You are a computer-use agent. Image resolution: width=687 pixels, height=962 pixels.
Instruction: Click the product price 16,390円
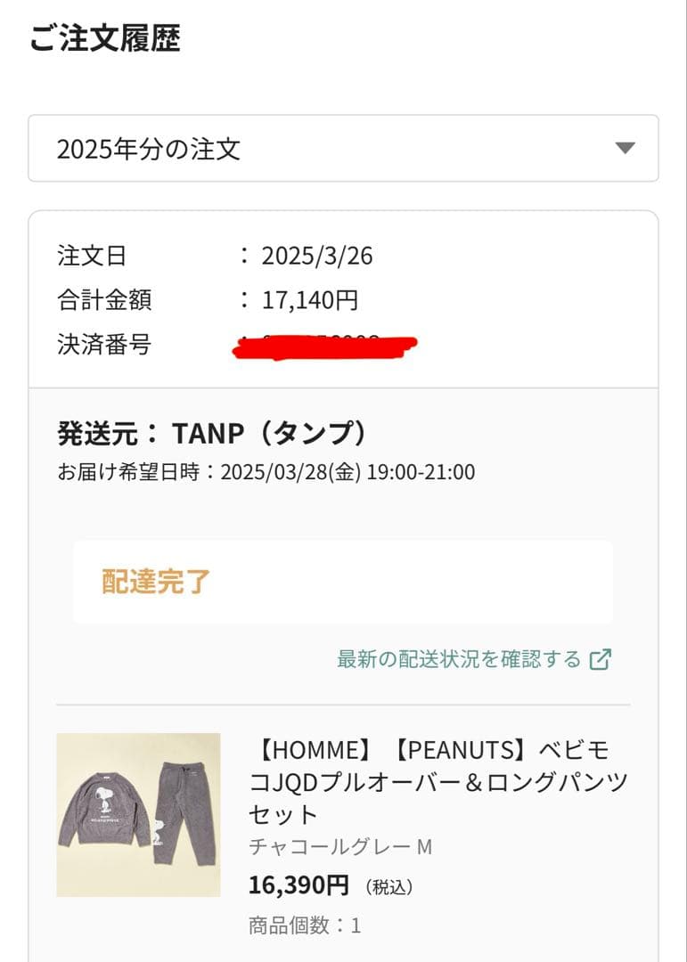point(299,885)
